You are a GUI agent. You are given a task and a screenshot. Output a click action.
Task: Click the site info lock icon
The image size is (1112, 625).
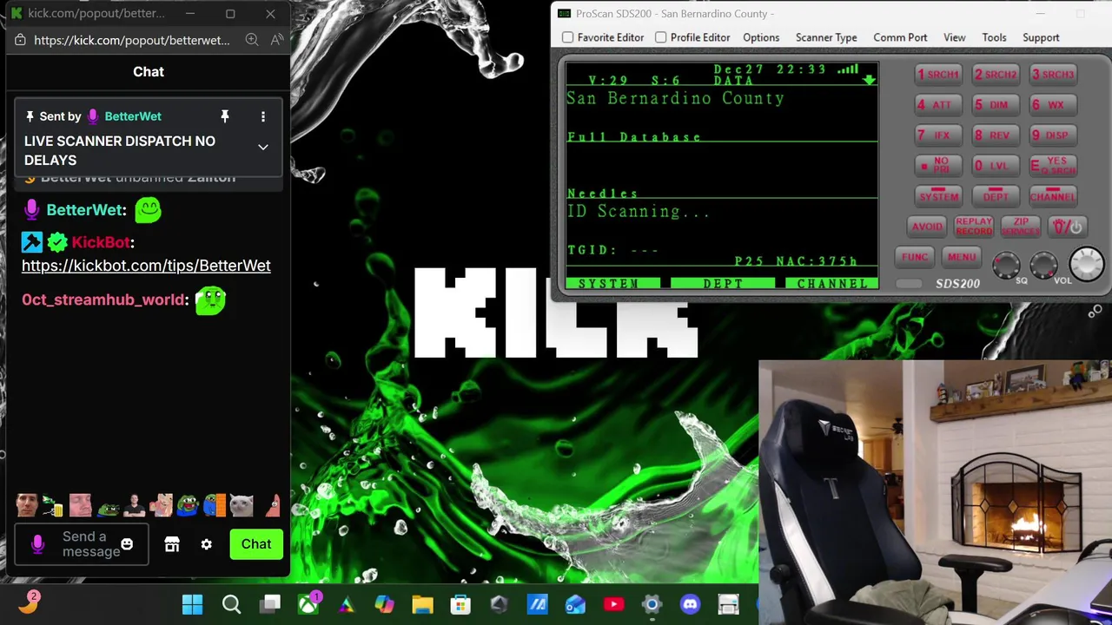click(x=21, y=40)
